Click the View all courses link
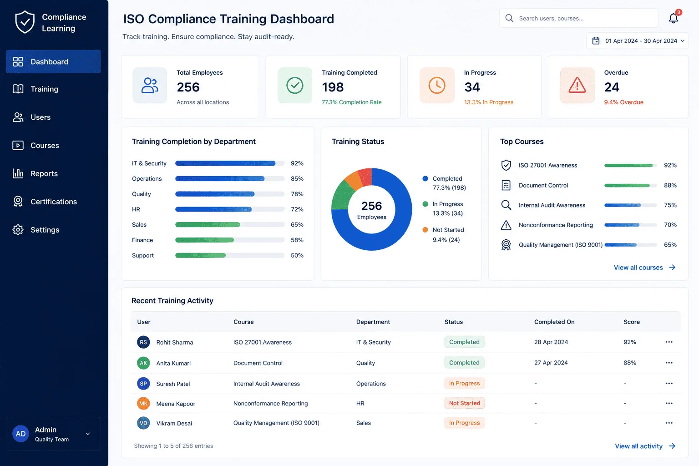The width and height of the screenshot is (699, 466). point(644,268)
